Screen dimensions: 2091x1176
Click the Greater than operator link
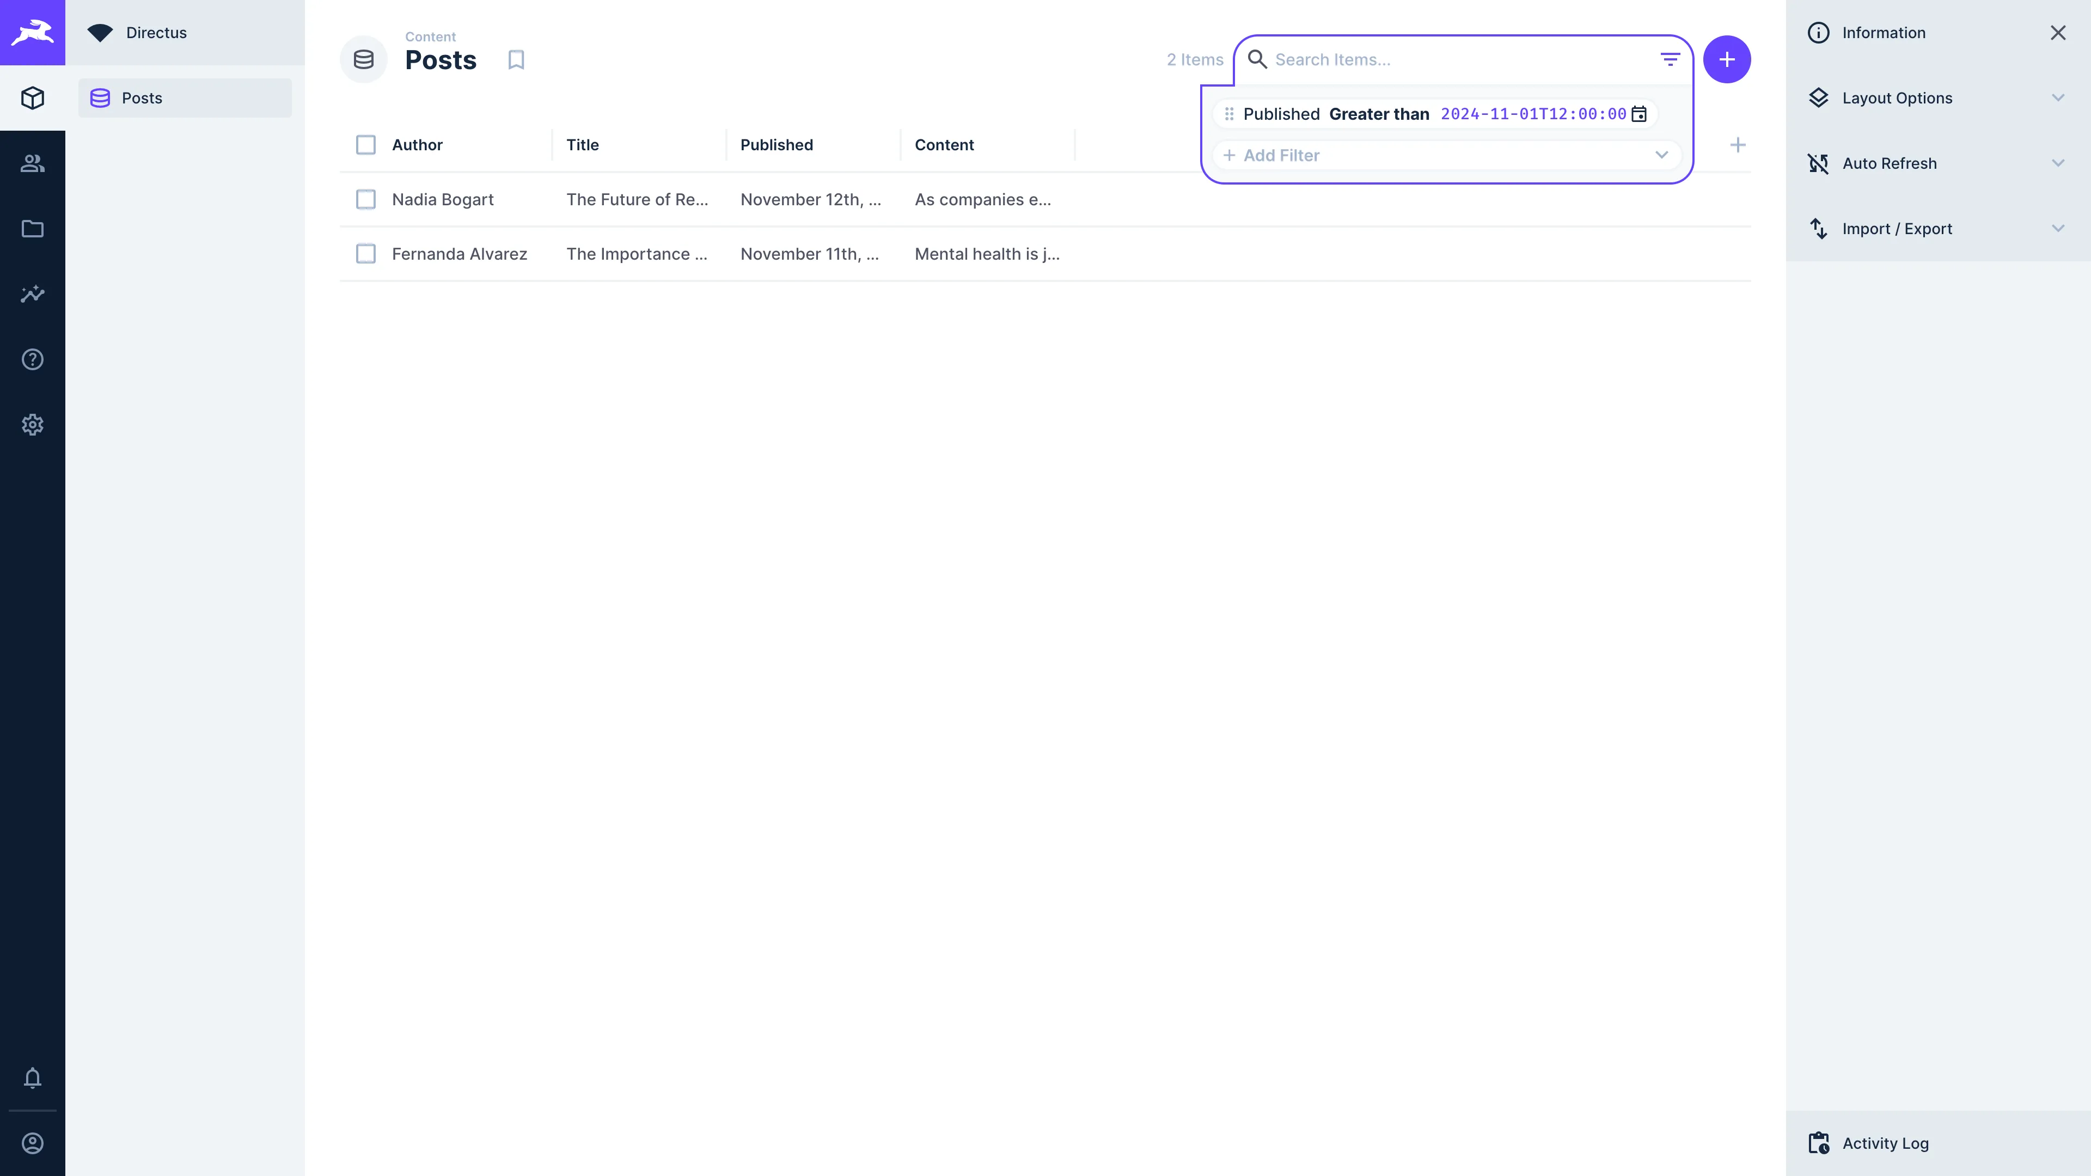point(1379,114)
